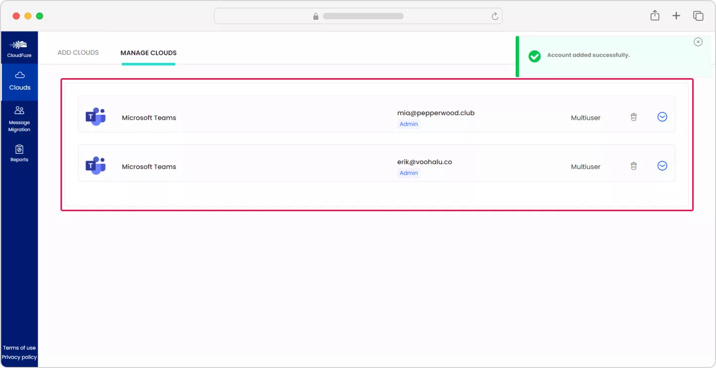
Task: Show the browser tab overview
Action: pos(698,16)
